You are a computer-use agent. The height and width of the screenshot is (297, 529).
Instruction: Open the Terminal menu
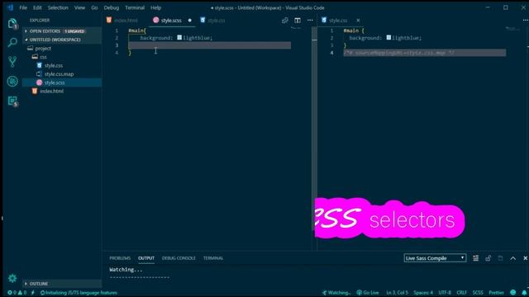[135, 7]
